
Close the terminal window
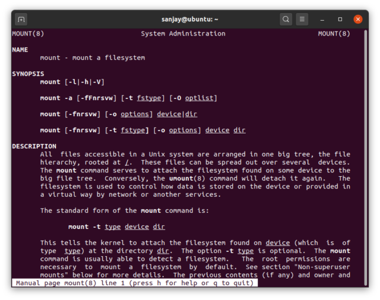[x=358, y=19]
